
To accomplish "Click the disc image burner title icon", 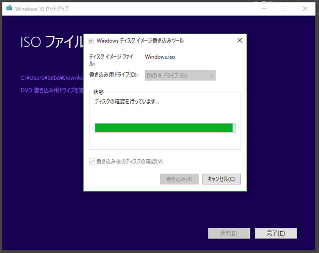I will pos(91,41).
